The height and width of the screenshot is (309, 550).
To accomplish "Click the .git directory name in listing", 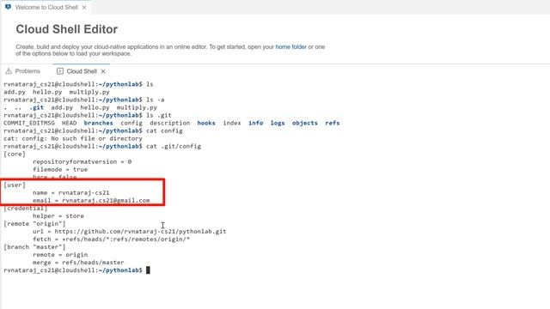I will [36, 107].
